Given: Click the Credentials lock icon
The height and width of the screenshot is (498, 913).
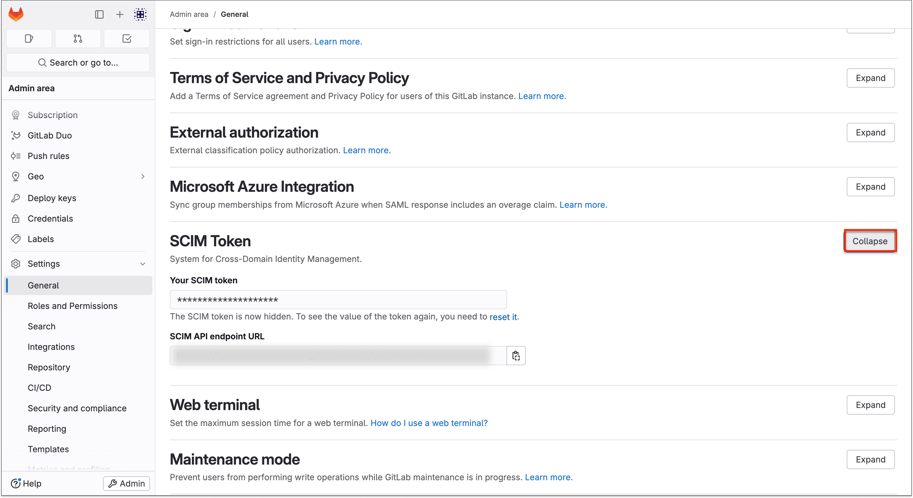Looking at the screenshot, I should coord(16,219).
